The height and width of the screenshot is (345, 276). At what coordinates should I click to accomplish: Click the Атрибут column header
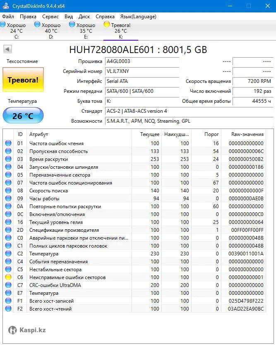point(79,134)
